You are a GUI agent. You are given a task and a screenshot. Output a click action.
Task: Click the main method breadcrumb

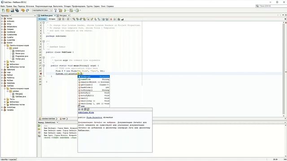point(64,119)
